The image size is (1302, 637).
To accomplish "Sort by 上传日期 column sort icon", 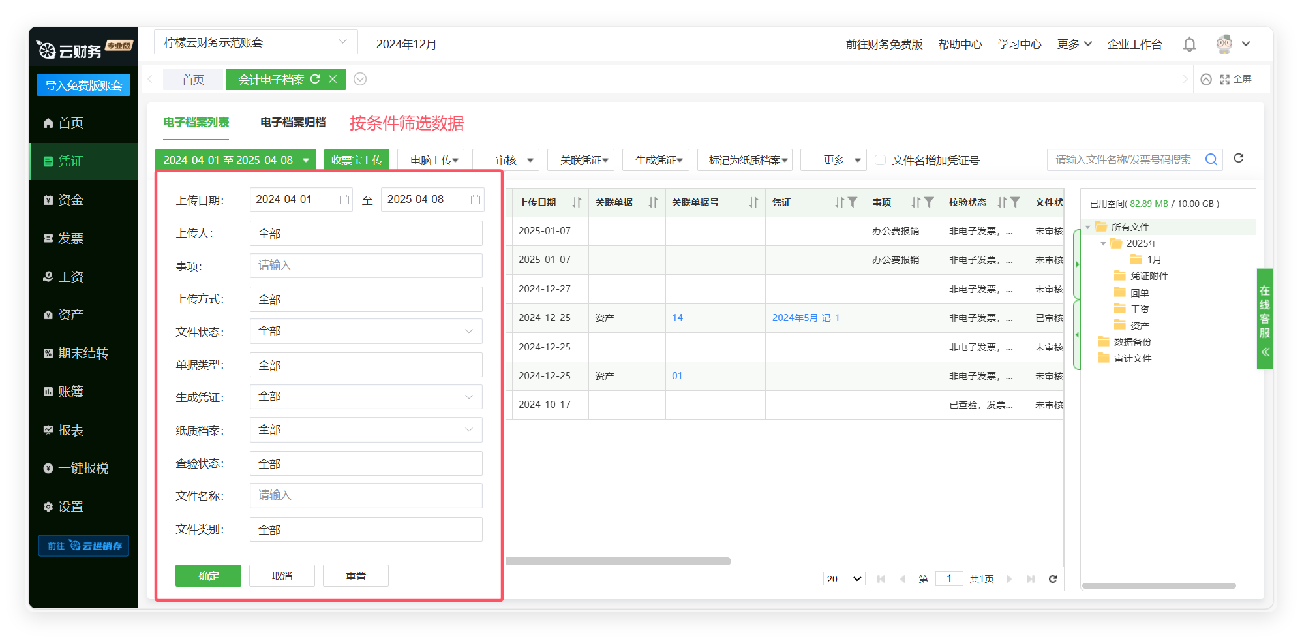I will (577, 202).
